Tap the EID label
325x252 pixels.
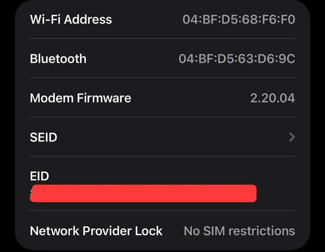pos(39,176)
